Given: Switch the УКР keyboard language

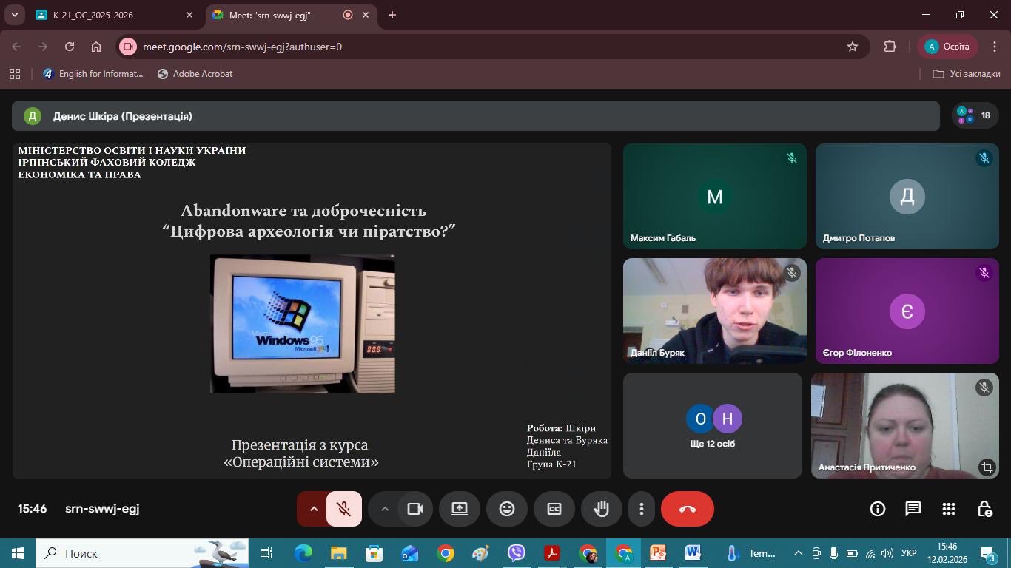Looking at the screenshot, I should point(910,553).
